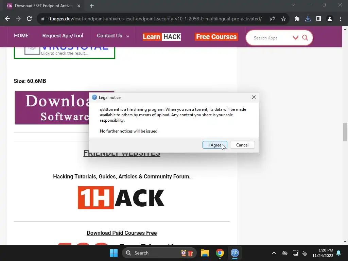Open the Windows Start menu
This screenshot has height=261, width=348.
114,253
